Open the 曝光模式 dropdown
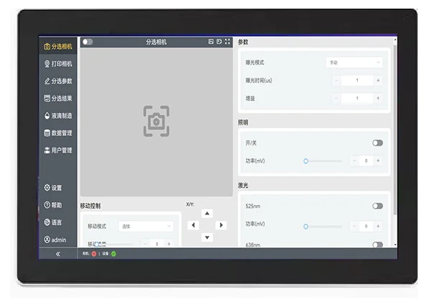This screenshot has width=432, height=300. (354, 63)
